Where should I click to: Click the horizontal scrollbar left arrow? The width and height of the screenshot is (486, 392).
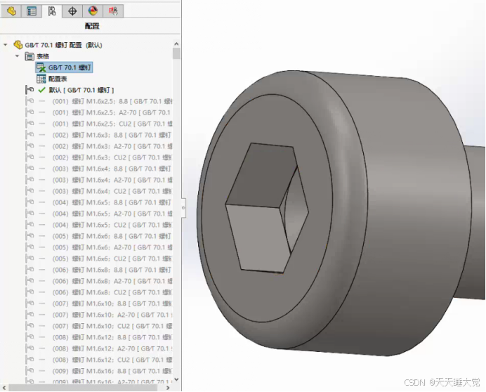[x=4, y=388]
